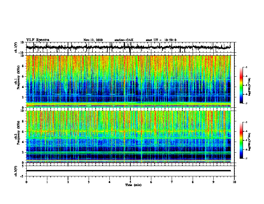Click the ch.2 colorbar log(PSD) label
The width and height of the screenshot is (264, 204).
click(x=250, y=142)
